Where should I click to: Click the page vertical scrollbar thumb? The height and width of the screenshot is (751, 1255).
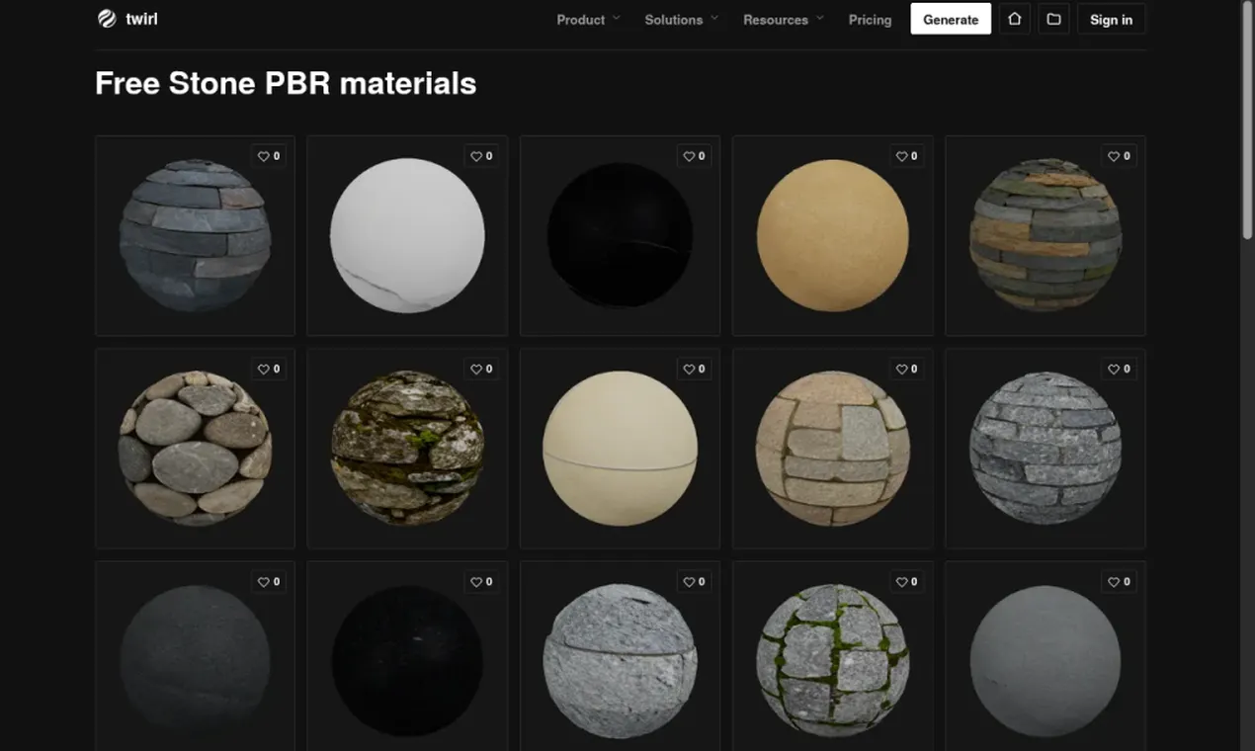coord(1247,121)
